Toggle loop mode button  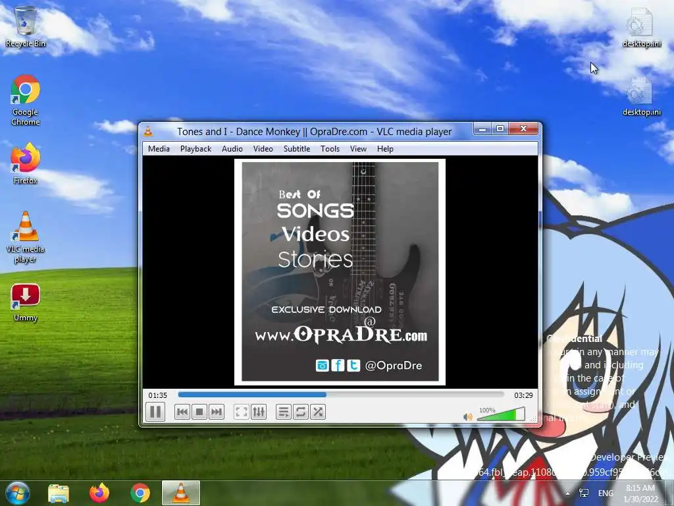pyautogui.click(x=300, y=412)
